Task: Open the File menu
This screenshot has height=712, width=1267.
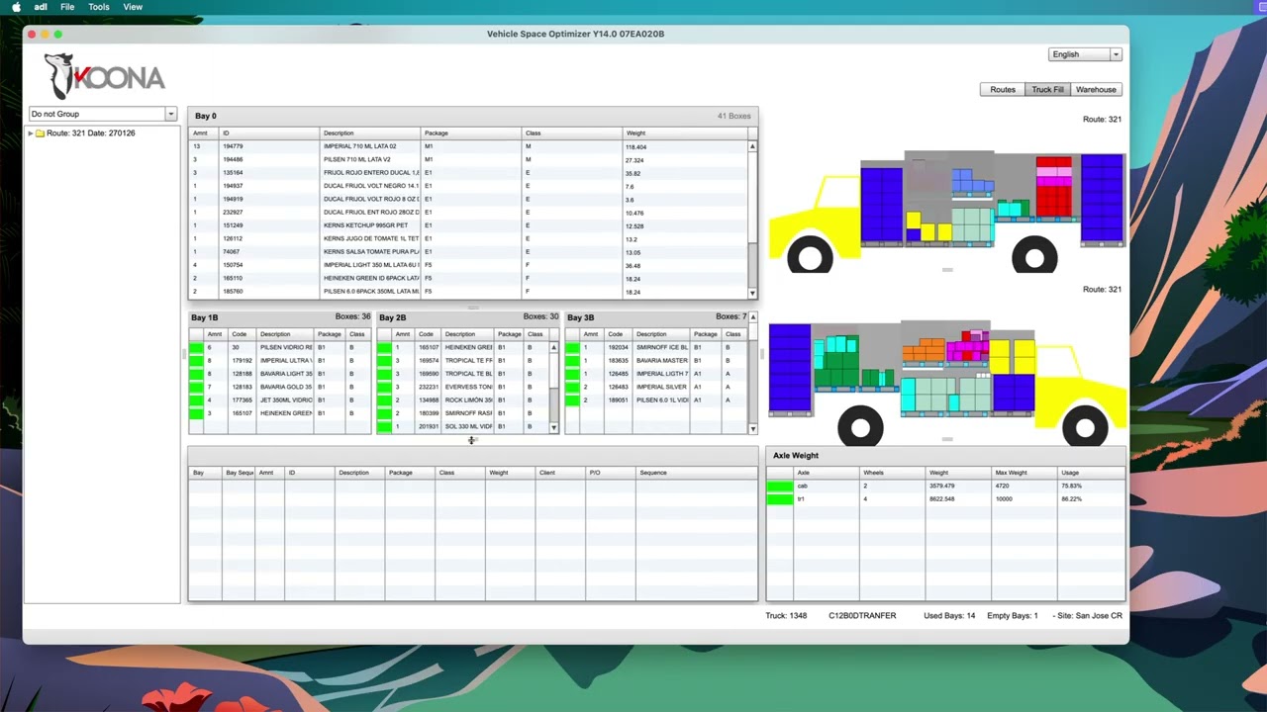Action: click(x=67, y=7)
